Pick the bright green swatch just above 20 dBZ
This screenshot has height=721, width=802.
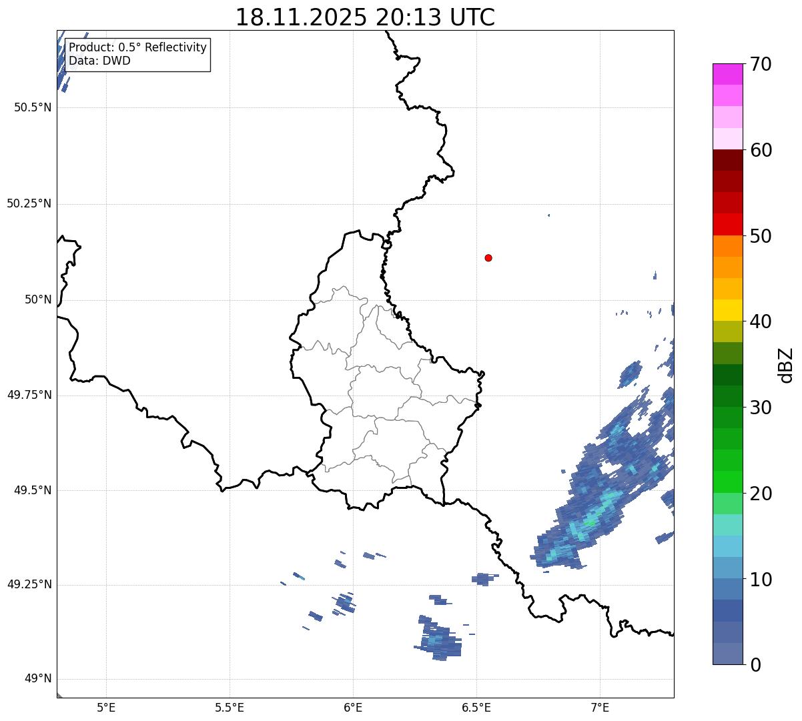[728, 482]
